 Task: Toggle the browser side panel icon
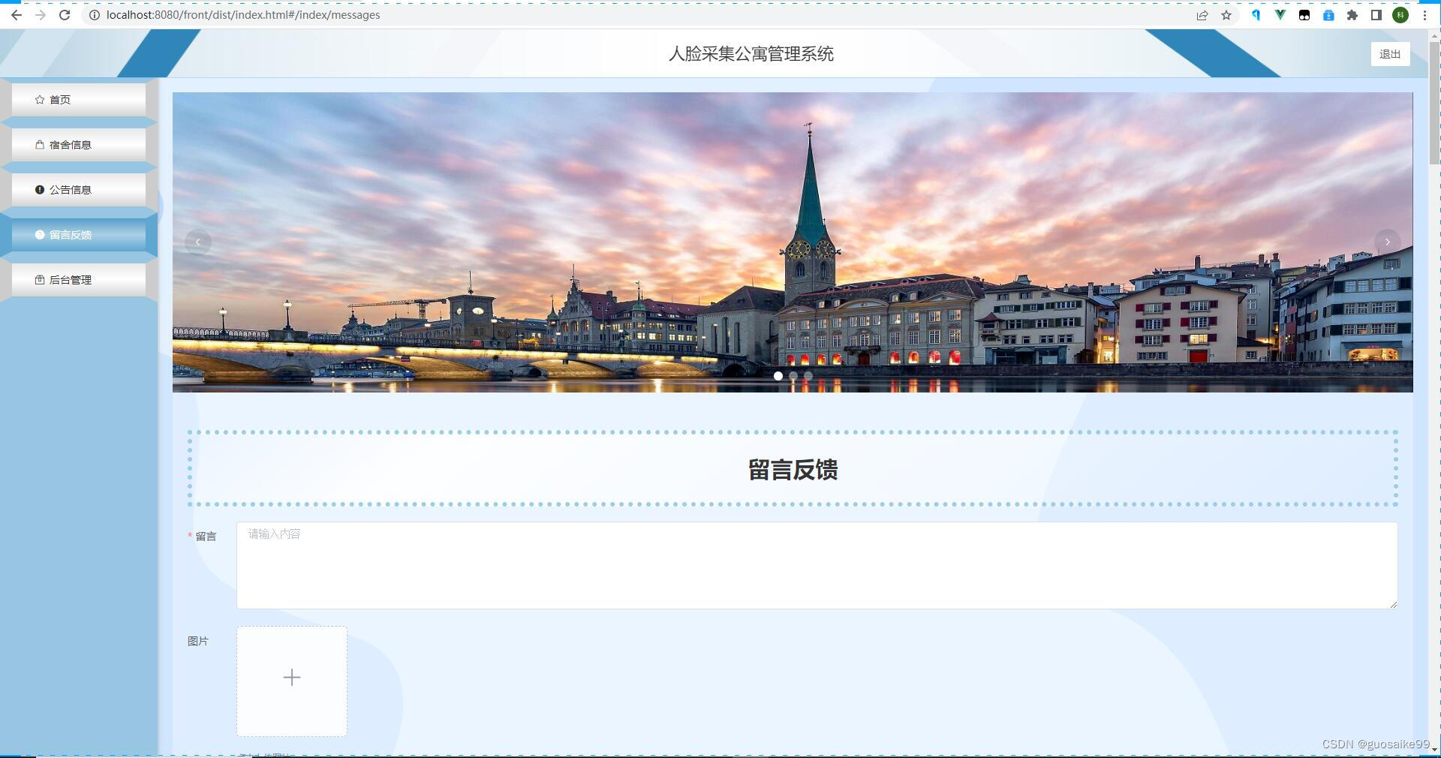point(1376,15)
